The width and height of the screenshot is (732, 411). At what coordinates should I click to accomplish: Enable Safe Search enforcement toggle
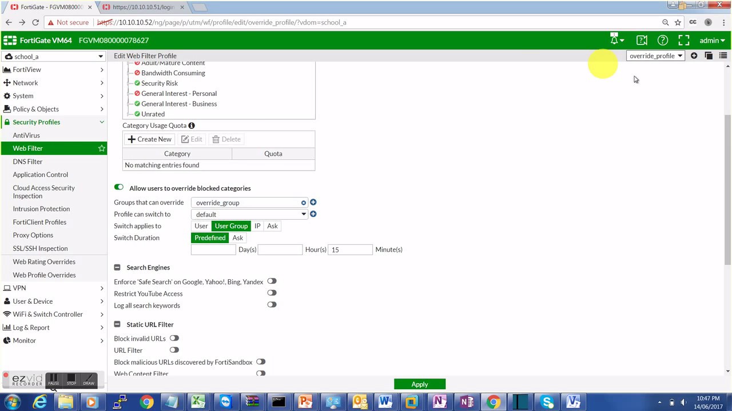(x=272, y=281)
